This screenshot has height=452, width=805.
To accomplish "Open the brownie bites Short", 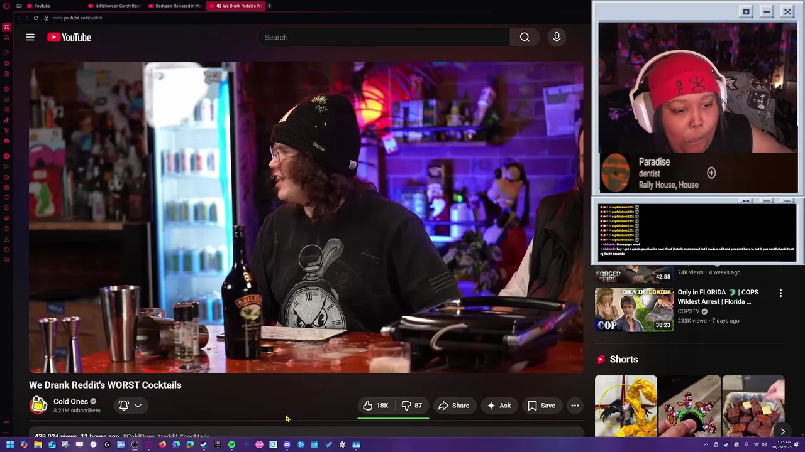I will click(x=753, y=406).
